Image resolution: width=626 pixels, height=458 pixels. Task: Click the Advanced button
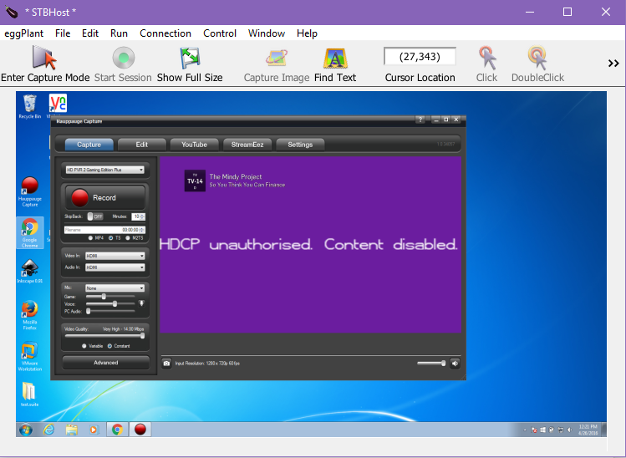pyautogui.click(x=106, y=363)
